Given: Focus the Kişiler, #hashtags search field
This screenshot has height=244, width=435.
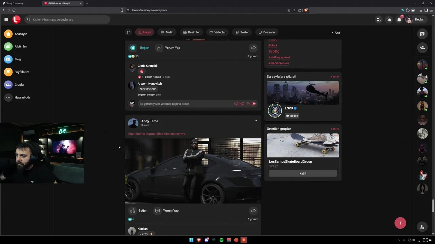Looking at the screenshot, I should 67,20.
